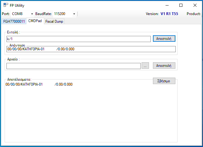Click inside the Απάντηση response field
Viewport: 203px width, 147px height.
91,49
